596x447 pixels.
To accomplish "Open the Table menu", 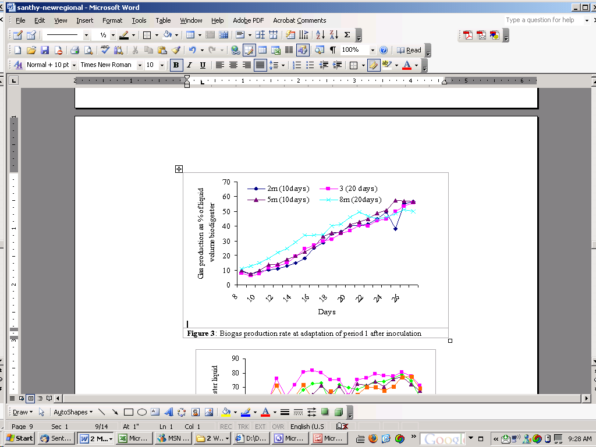I will [163, 20].
